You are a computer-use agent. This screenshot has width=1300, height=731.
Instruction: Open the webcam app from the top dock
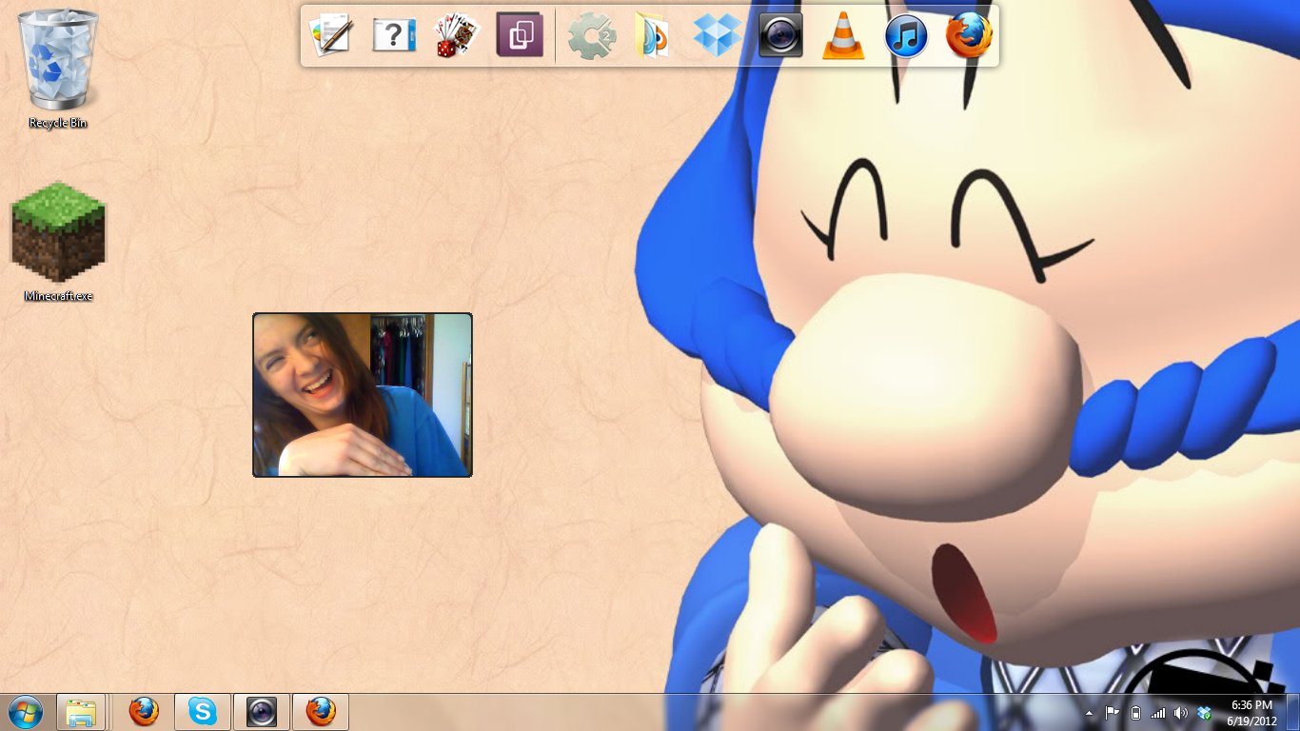(780, 36)
